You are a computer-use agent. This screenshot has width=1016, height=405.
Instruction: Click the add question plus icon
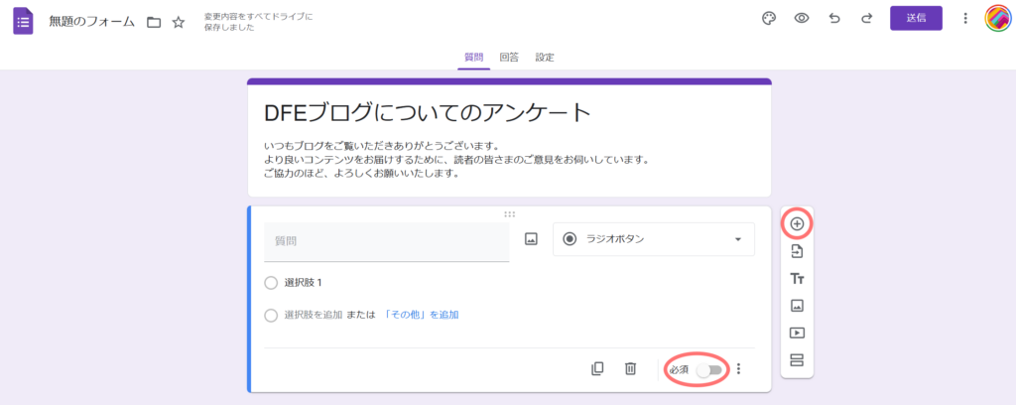(797, 223)
